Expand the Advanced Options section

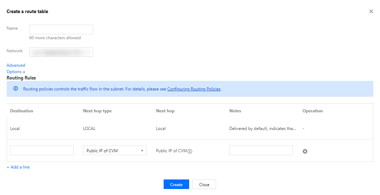(x=16, y=69)
